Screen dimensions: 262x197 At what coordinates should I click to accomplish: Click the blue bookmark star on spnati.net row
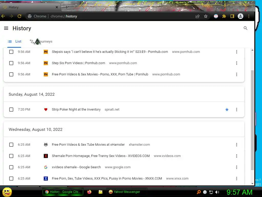pyautogui.click(x=227, y=110)
